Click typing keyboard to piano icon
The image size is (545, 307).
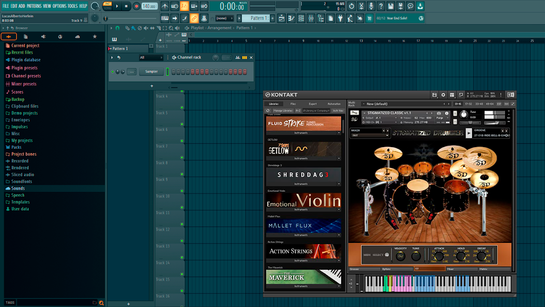[x=165, y=18]
